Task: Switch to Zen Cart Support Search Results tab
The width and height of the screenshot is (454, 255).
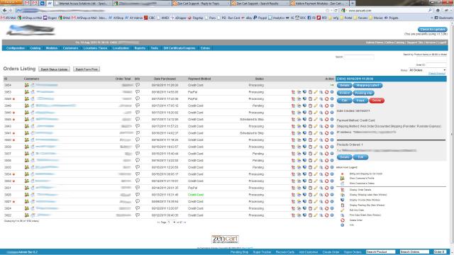Action: coord(259,4)
